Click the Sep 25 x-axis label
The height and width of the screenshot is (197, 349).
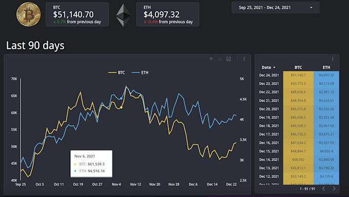pyautogui.click(x=21, y=184)
